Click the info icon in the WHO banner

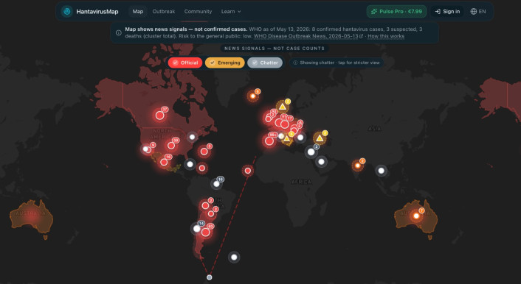click(x=119, y=33)
